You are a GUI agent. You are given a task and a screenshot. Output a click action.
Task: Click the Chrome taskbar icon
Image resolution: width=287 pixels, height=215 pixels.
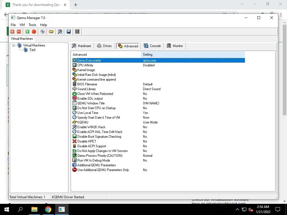click(x=48, y=209)
